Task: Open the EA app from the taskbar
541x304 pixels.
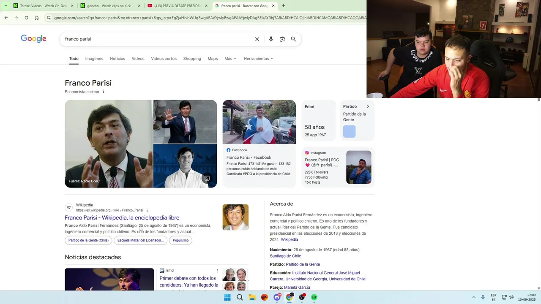Action: pos(265,297)
